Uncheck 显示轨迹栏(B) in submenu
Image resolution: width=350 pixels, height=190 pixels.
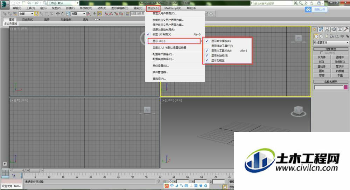[227, 55]
